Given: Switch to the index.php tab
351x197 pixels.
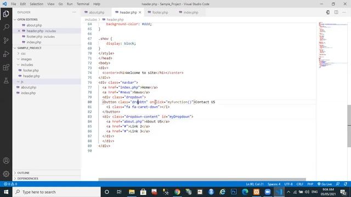Looking at the screenshot, I should click(191, 12).
